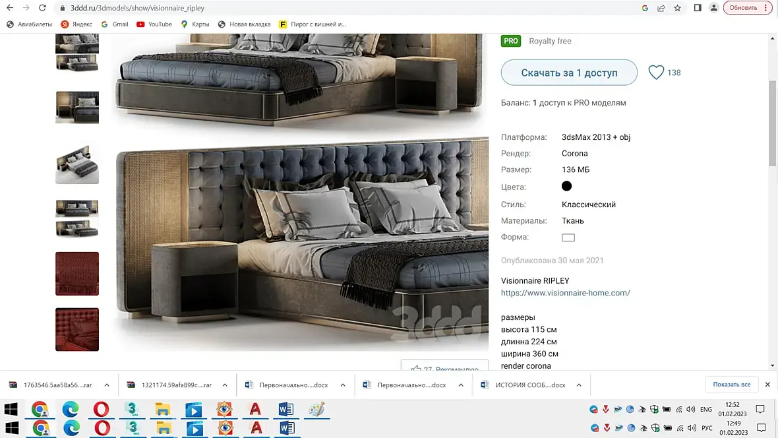Click the Google icon in the address bar
Screen dimensions: 778x438
coord(645,8)
